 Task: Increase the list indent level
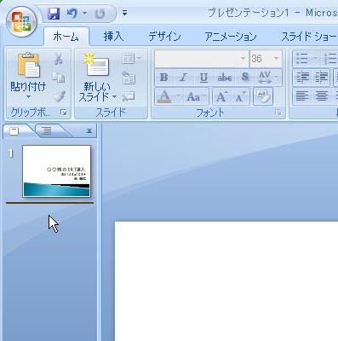click(322, 78)
